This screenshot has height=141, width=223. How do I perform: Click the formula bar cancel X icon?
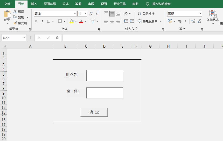click(x=39, y=38)
